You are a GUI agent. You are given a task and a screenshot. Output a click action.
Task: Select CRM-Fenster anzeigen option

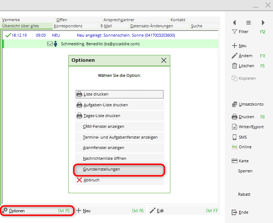pos(119,126)
